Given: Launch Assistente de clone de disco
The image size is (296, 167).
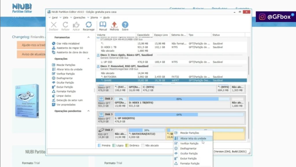Looking at the screenshot, I should pyautogui.click(x=70, y=52).
